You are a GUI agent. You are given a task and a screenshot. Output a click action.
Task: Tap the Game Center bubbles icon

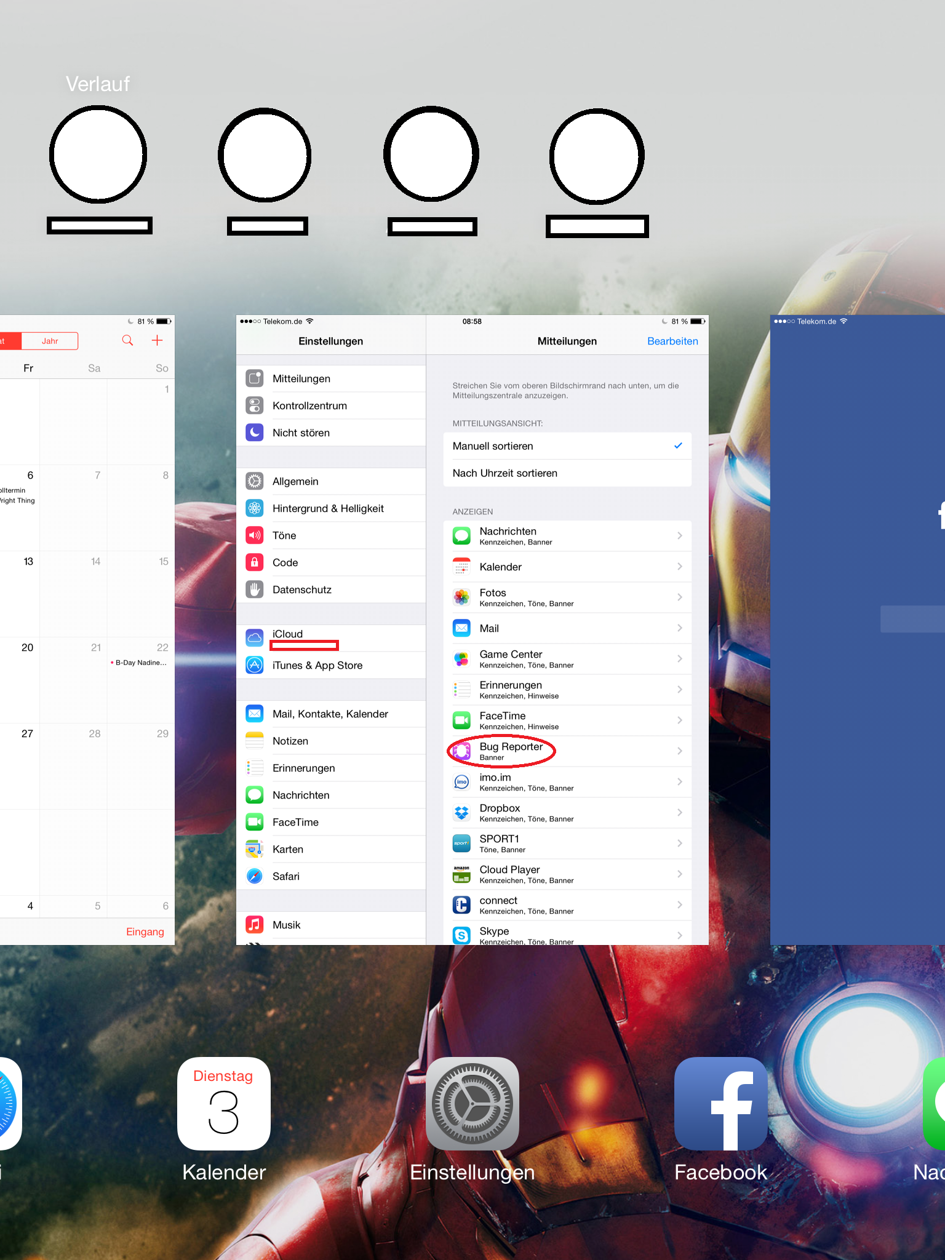461,659
